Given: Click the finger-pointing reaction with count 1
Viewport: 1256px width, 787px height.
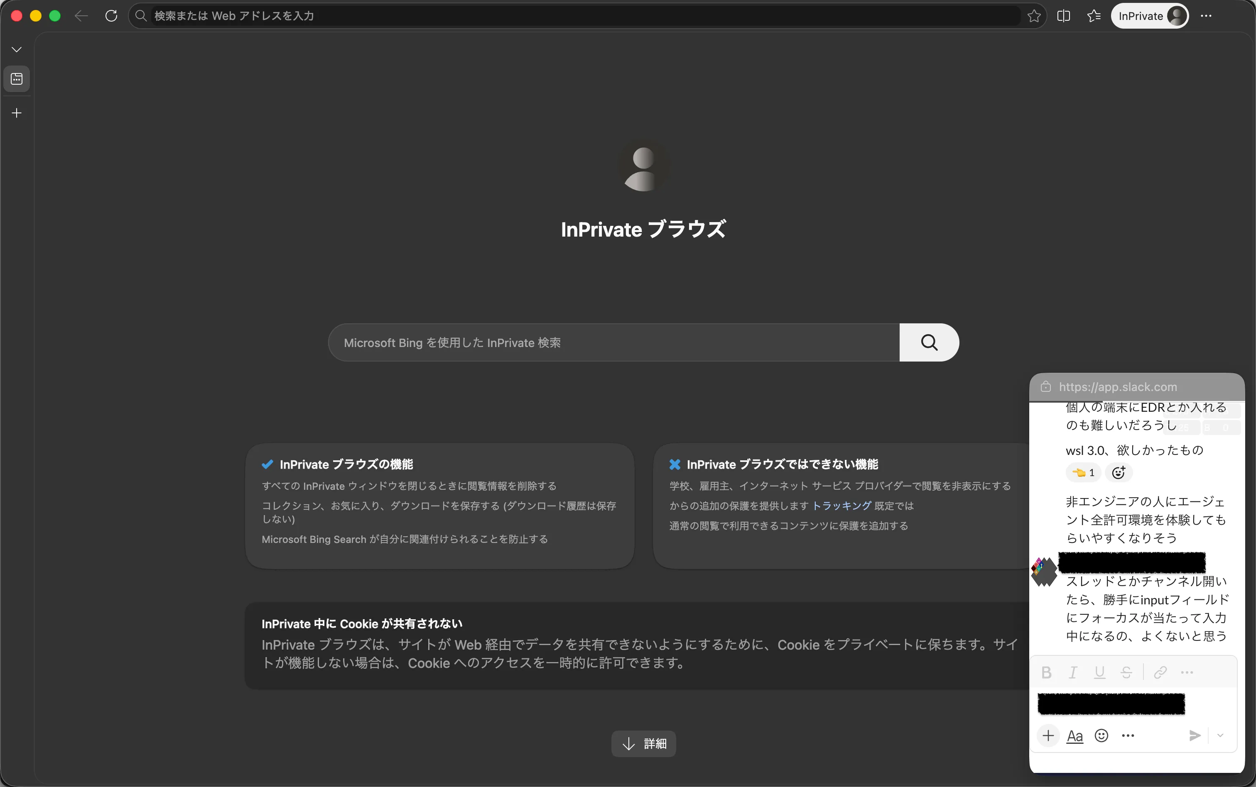Looking at the screenshot, I should click(x=1084, y=473).
